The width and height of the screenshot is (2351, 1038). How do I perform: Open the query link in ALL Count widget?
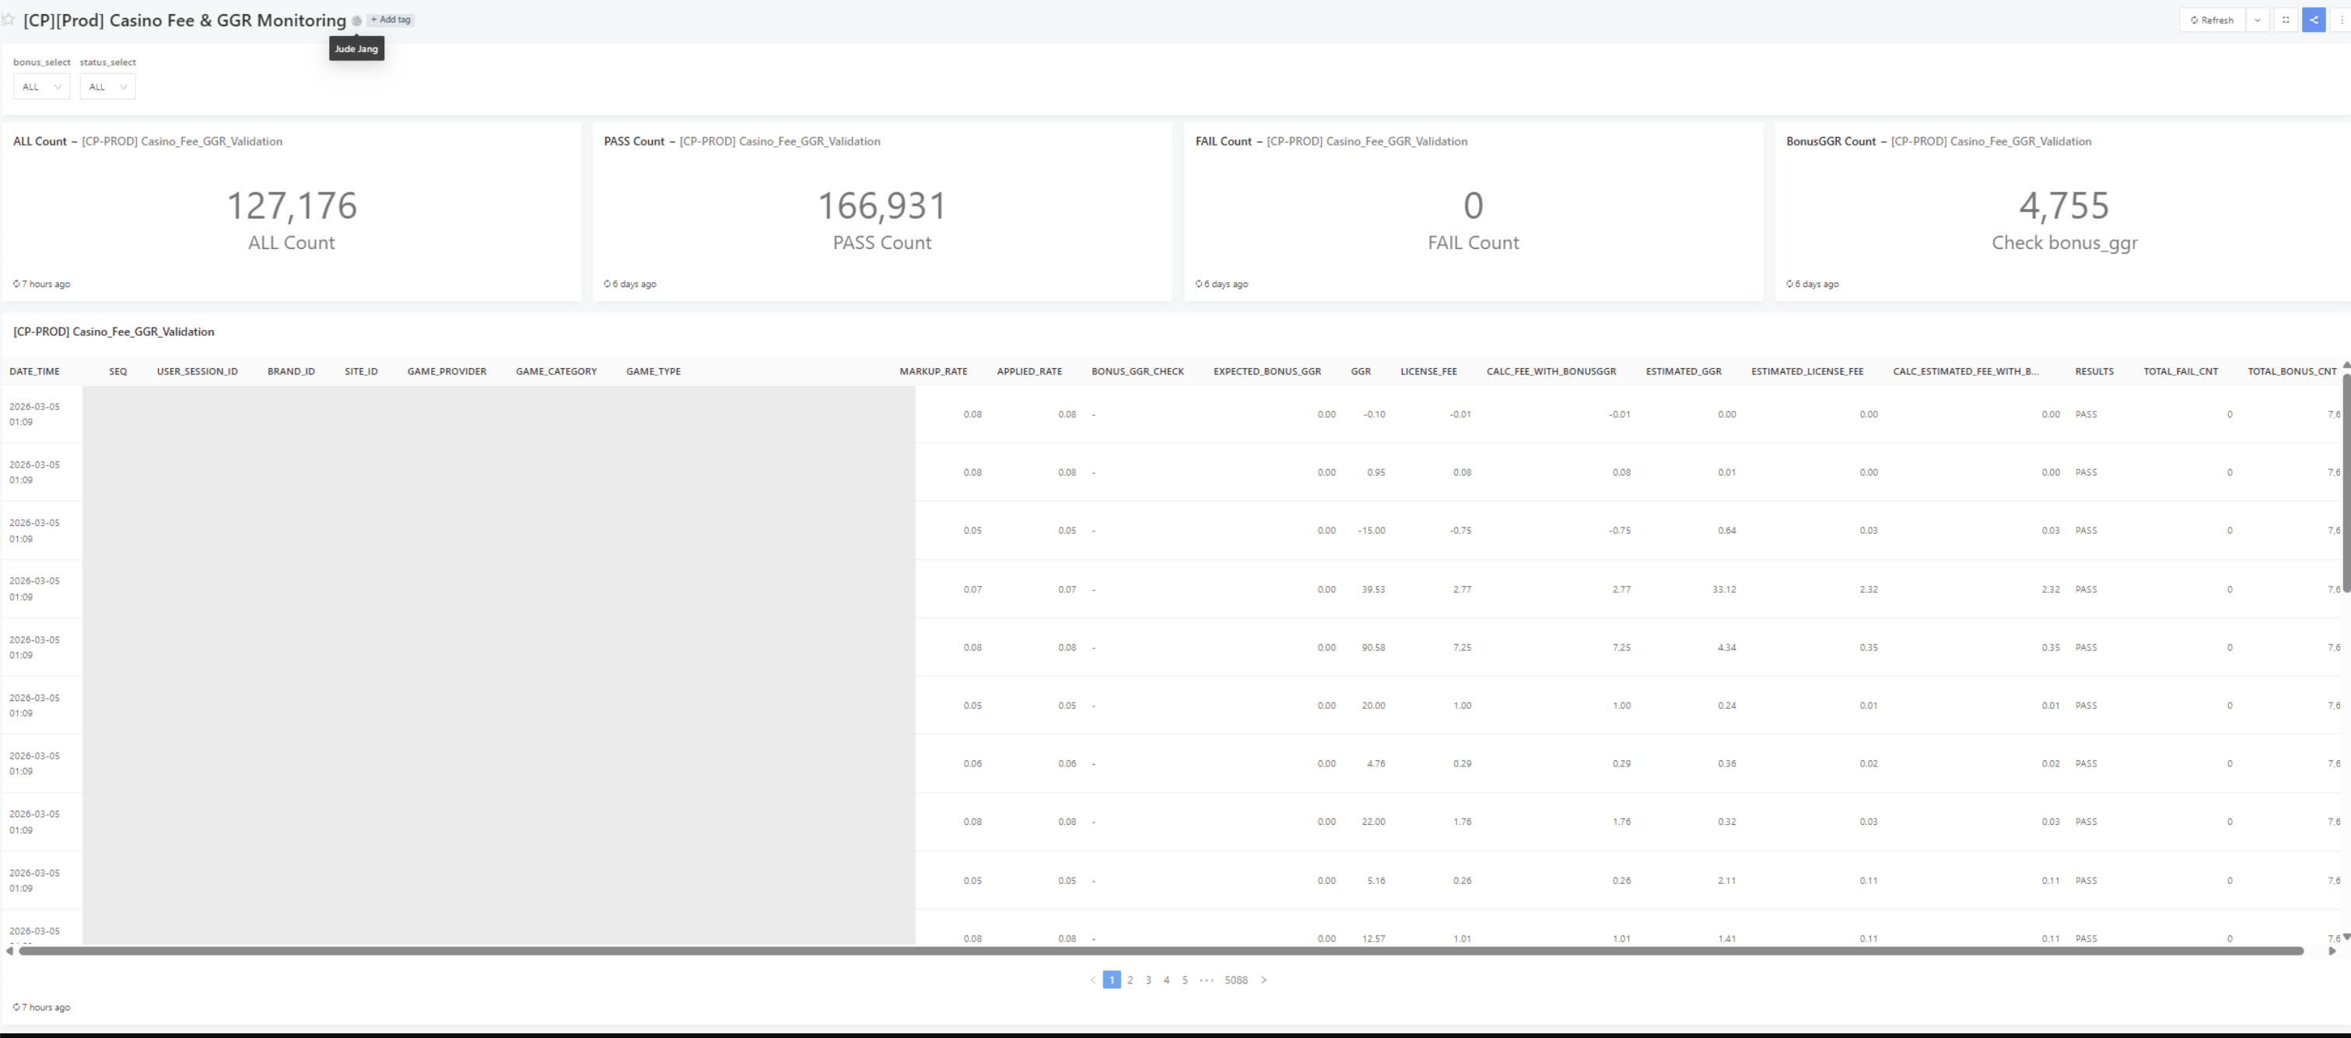[181, 142]
